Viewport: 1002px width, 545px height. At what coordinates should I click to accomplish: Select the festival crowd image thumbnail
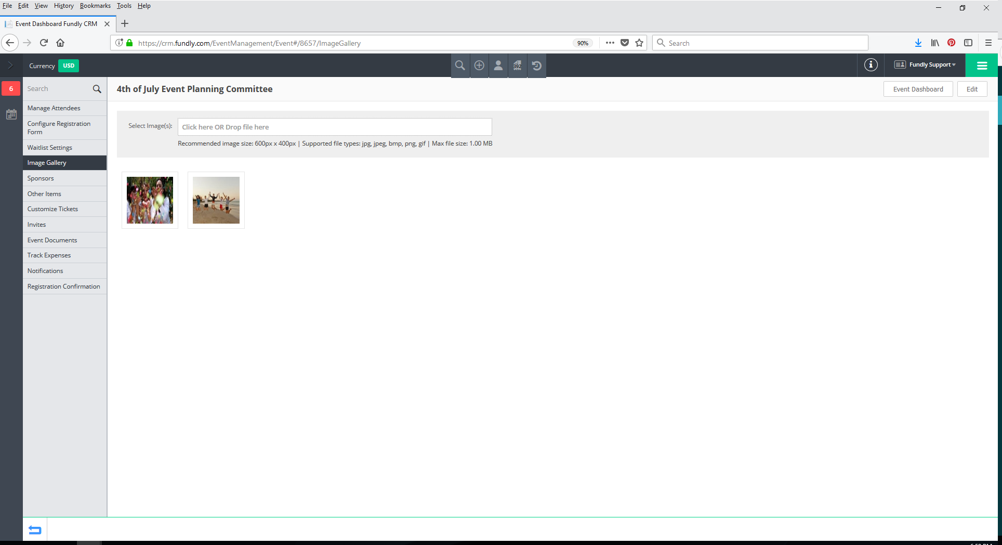pos(150,200)
